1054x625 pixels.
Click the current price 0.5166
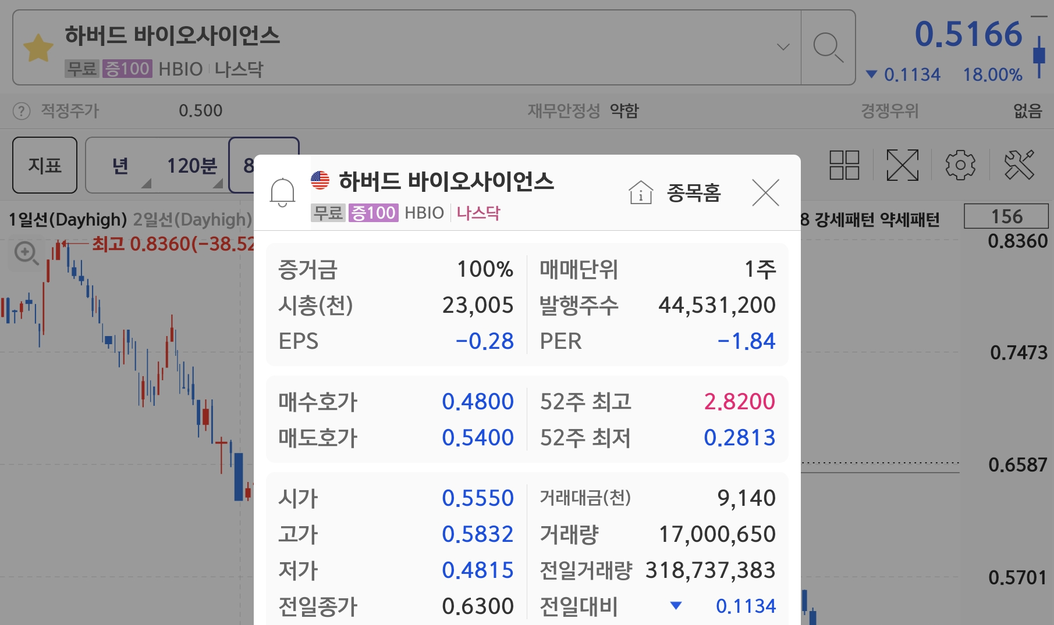tap(968, 34)
